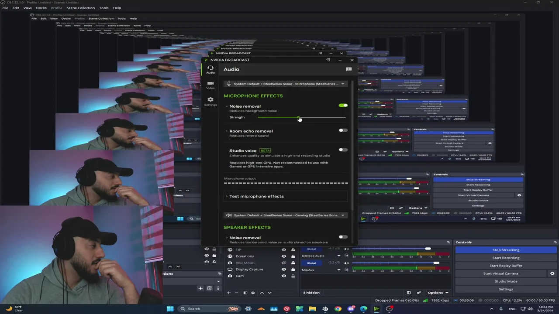Click the feedback speech-bubble icon beside Audio heading

tap(349, 69)
